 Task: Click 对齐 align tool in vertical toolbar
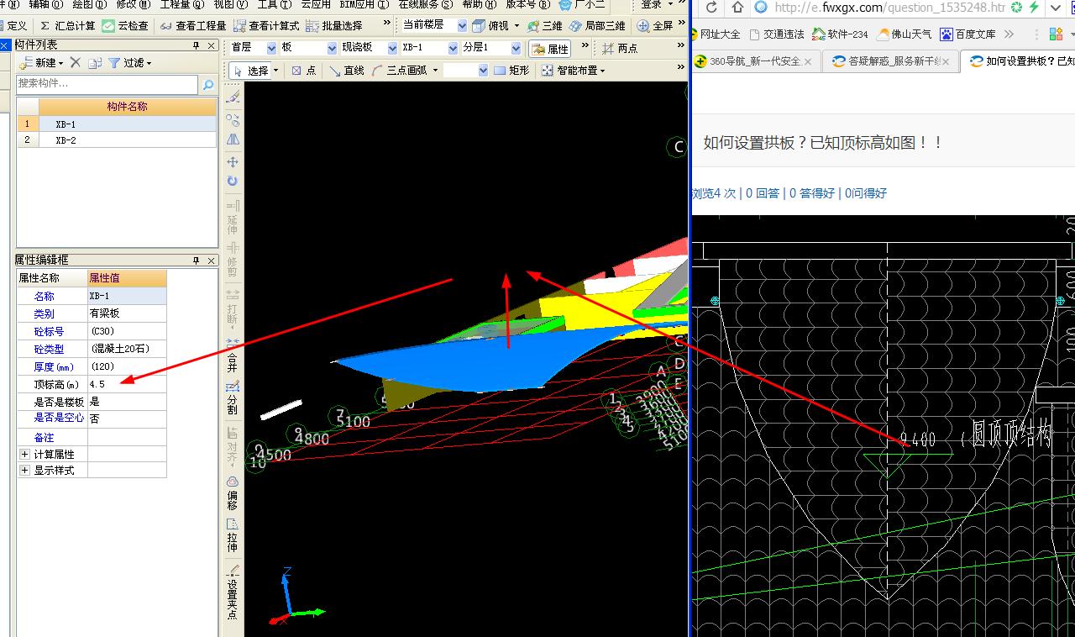tap(233, 445)
